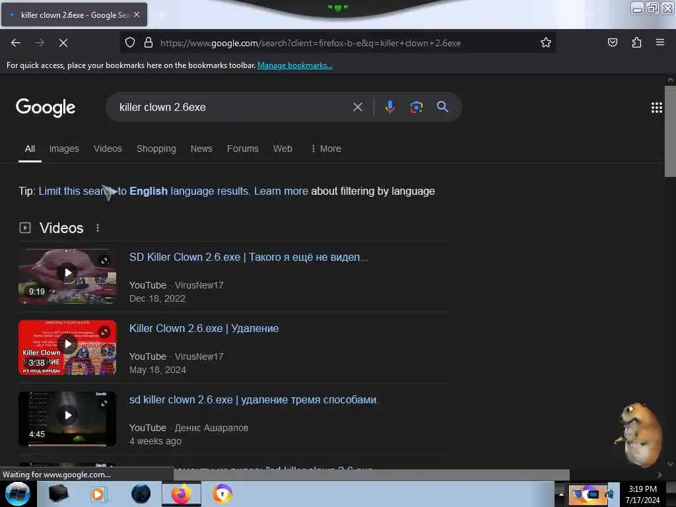676x507 pixels.
Task: Click the horizontal scrollbar at bottom
Action: (371, 475)
